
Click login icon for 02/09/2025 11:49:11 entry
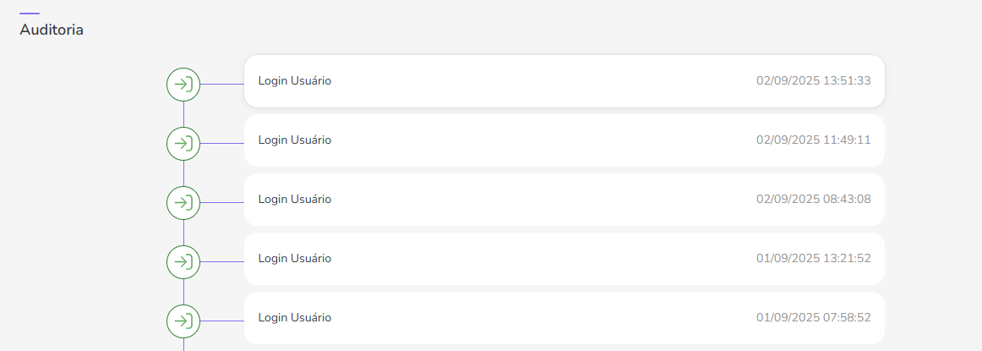(183, 144)
